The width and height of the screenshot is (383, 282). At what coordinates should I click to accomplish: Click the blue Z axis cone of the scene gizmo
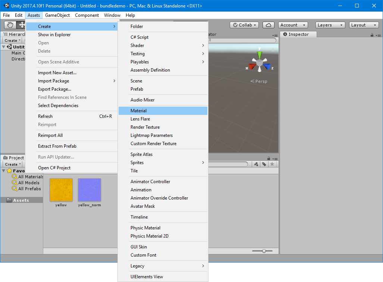[x=267, y=66]
